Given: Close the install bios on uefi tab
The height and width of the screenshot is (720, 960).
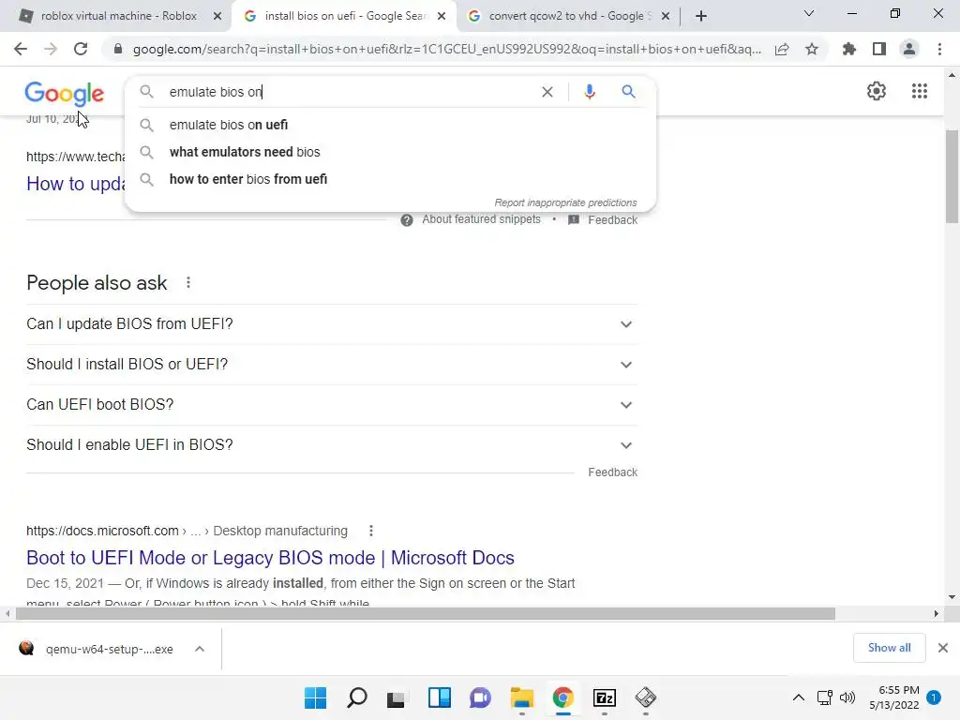Looking at the screenshot, I should tap(442, 16).
